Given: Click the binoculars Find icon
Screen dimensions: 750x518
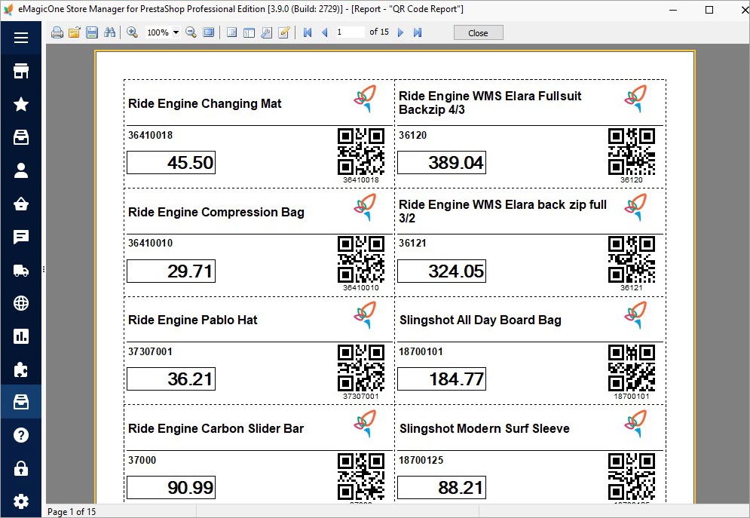Looking at the screenshot, I should (109, 32).
